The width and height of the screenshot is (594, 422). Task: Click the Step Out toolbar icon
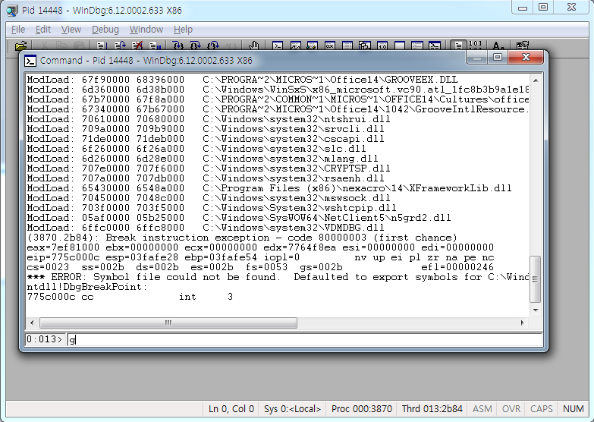[x=213, y=46]
